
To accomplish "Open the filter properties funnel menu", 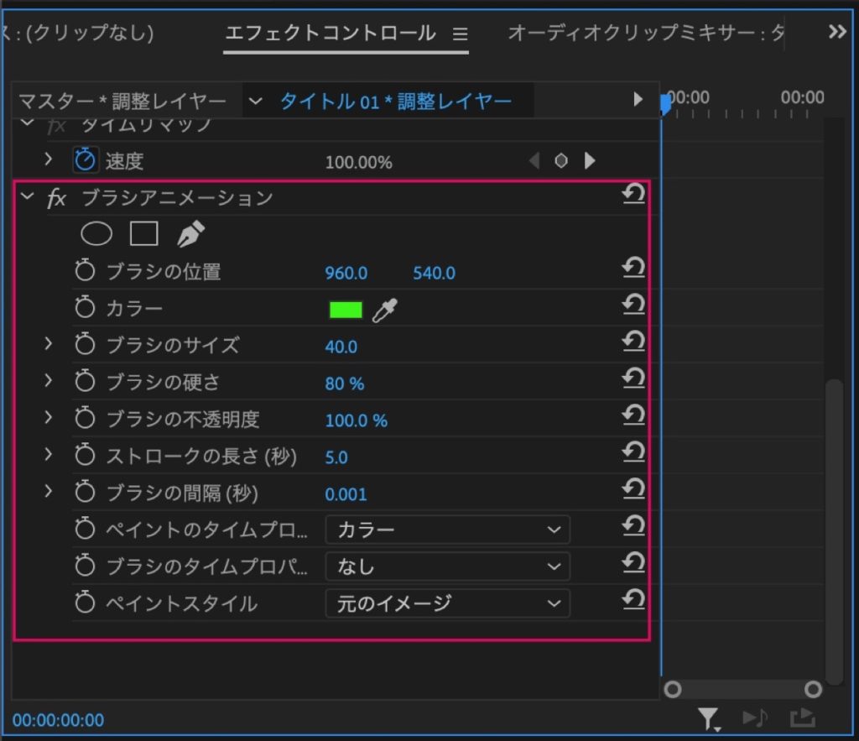I will tap(709, 719).
